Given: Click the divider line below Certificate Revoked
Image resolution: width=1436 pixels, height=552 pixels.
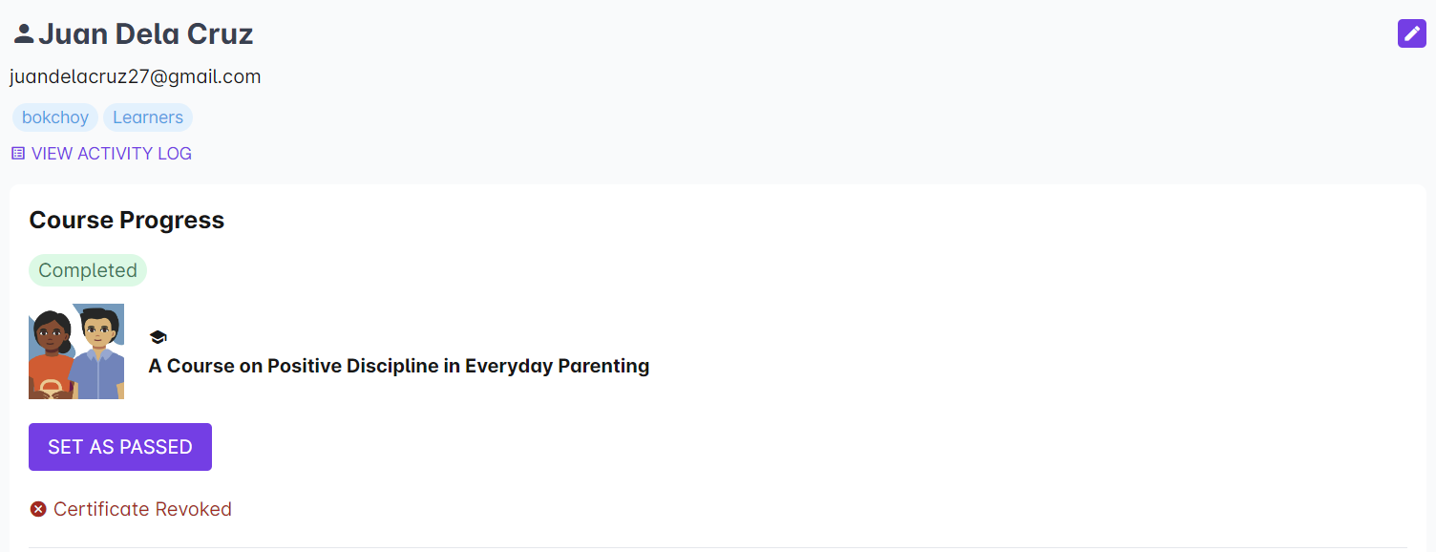Looking at the screenshot, I should 718,547.
